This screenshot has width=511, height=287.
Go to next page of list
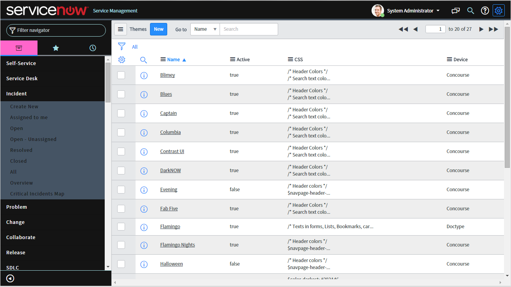point(481,29)
